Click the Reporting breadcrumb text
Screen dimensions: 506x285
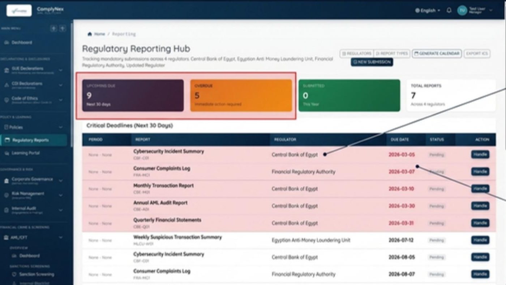click(124, 34)
